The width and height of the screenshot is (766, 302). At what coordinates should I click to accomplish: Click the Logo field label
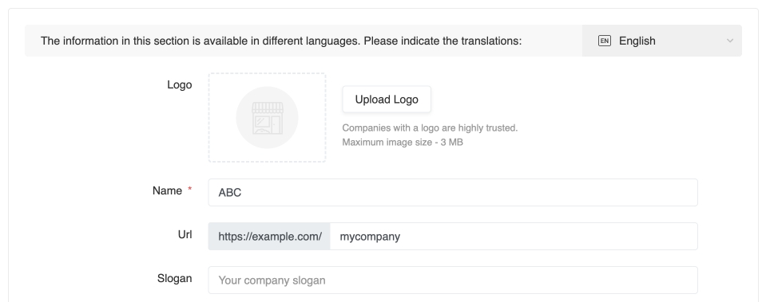click(x=179, y=84)
